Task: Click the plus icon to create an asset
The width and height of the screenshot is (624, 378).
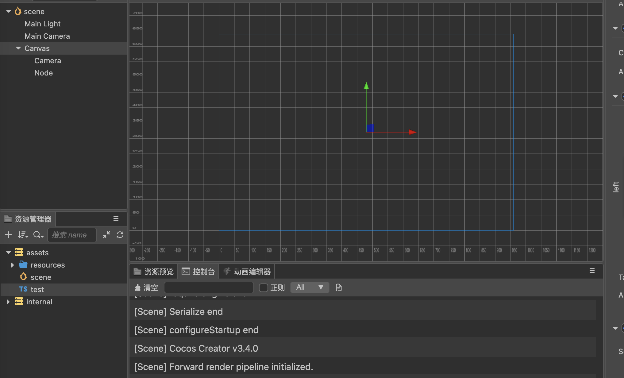Action: tap(9, 235)
